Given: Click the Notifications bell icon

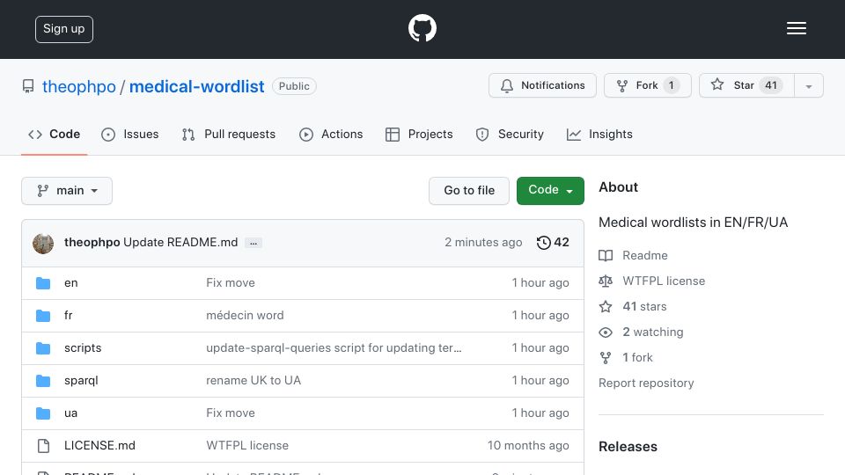Looking at the screenshot, I should (x=507, y=85).
